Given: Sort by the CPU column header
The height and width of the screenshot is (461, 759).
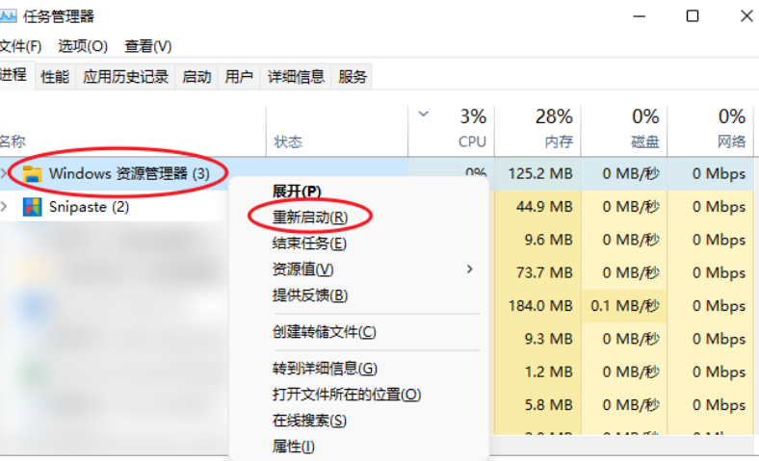Looking at the screenshot, I should (472, 141).
